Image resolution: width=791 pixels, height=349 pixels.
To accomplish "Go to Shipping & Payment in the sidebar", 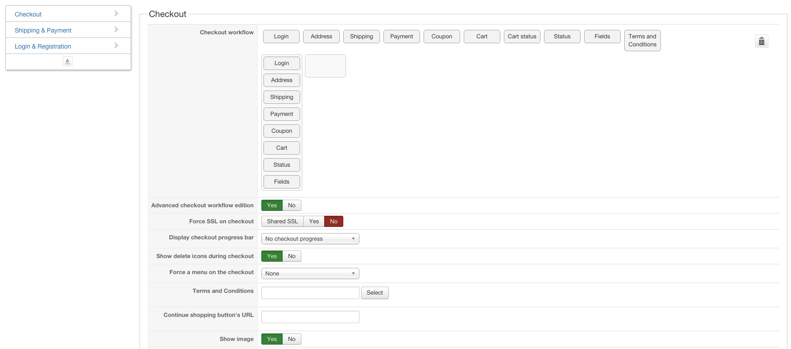I will (68, 30).
